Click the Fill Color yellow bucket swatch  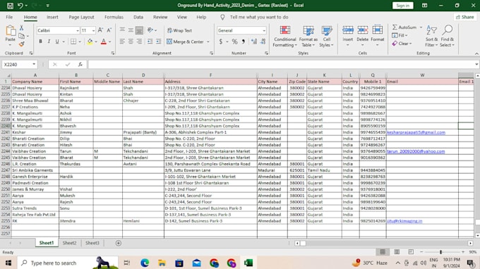(90, 42)
